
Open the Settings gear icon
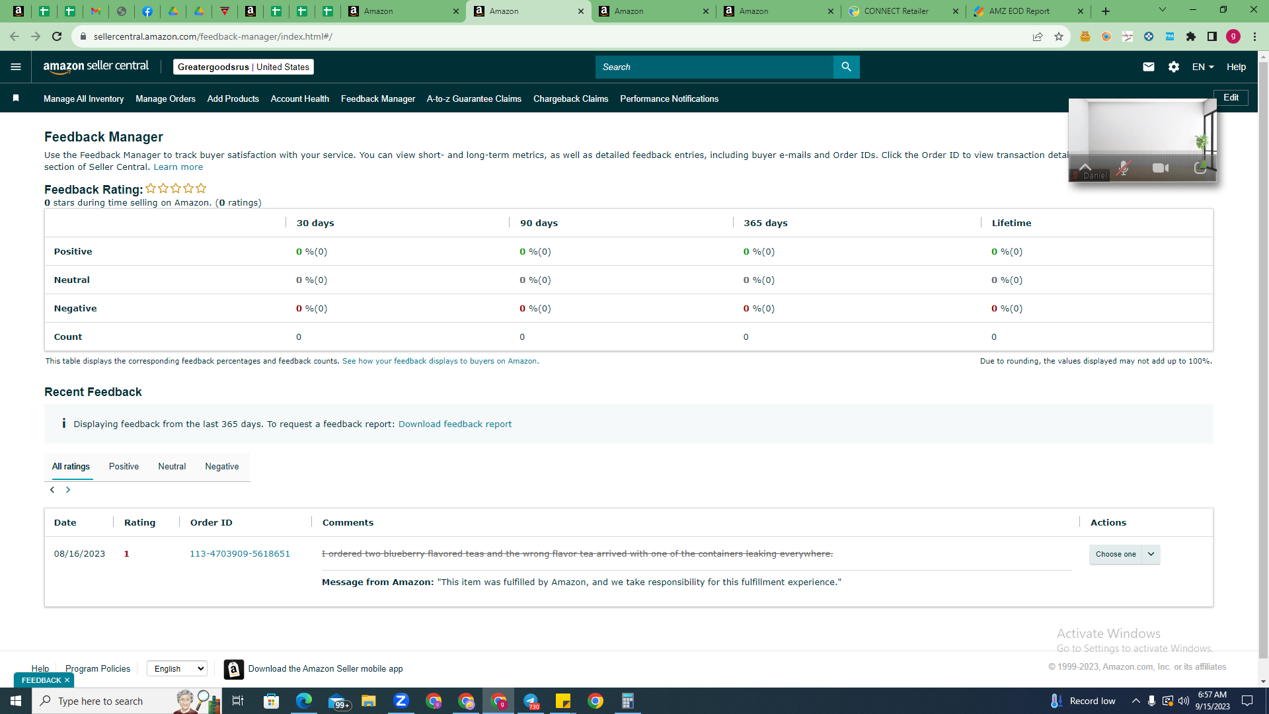coord(1174,67)
